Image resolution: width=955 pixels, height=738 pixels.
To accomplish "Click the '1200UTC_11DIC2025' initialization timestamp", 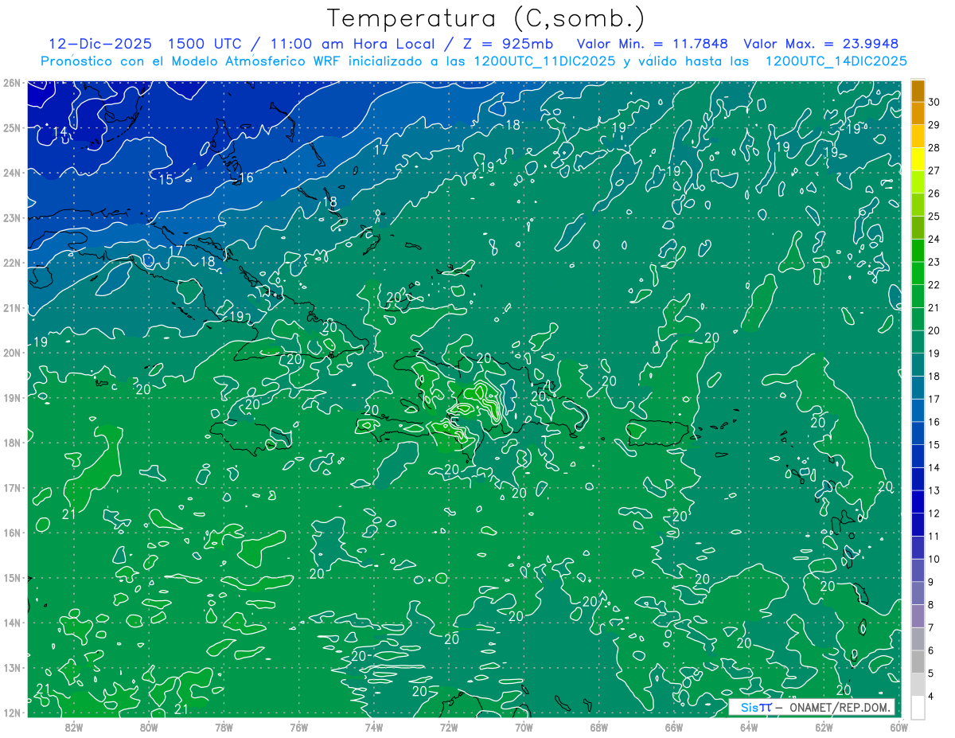I will point(543,61).
